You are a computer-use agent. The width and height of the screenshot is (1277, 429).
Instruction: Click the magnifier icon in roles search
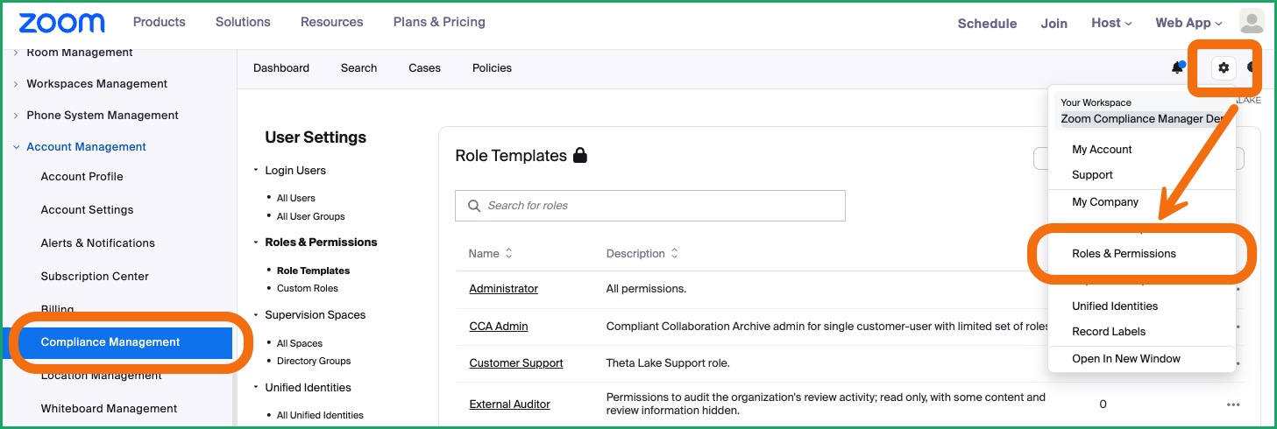click(474, 206)
